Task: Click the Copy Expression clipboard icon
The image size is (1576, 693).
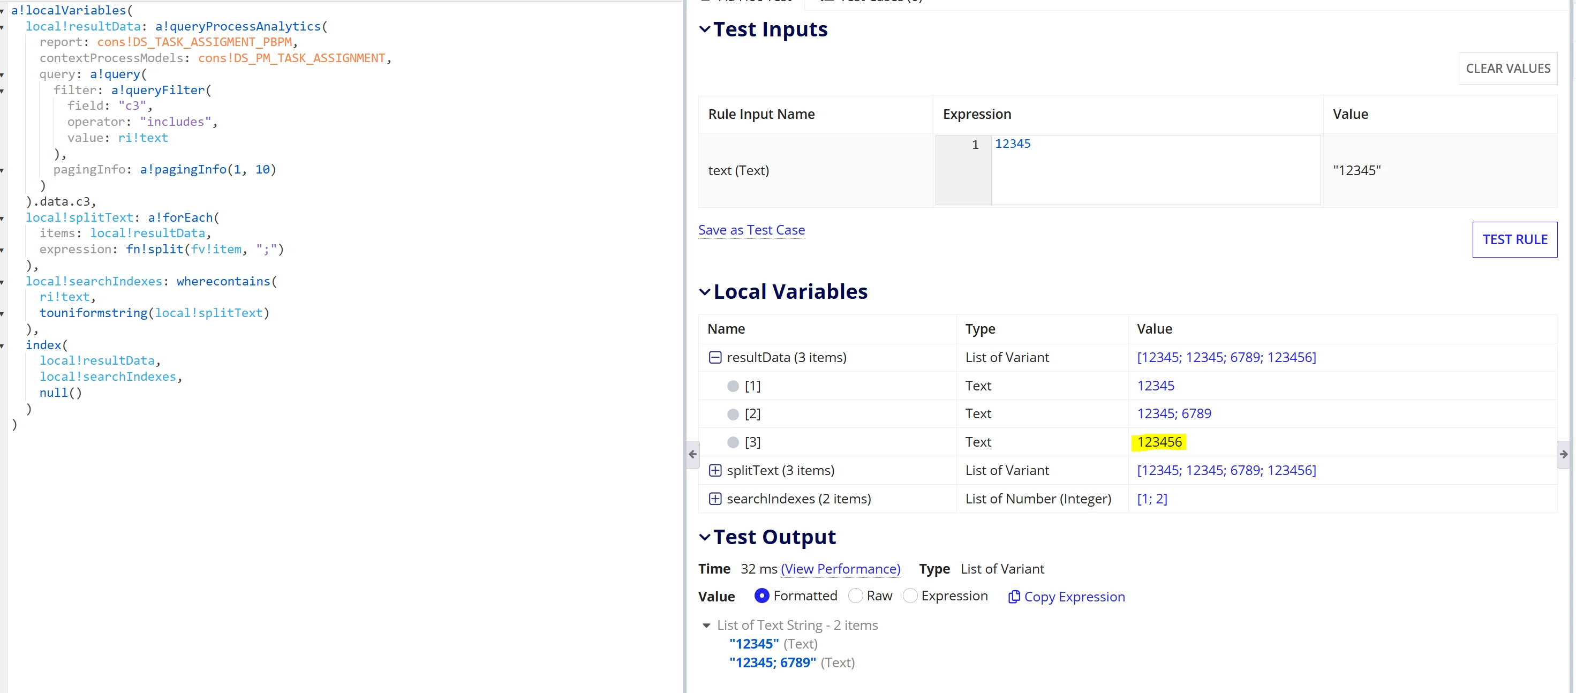Action: tap(1014, 597)
